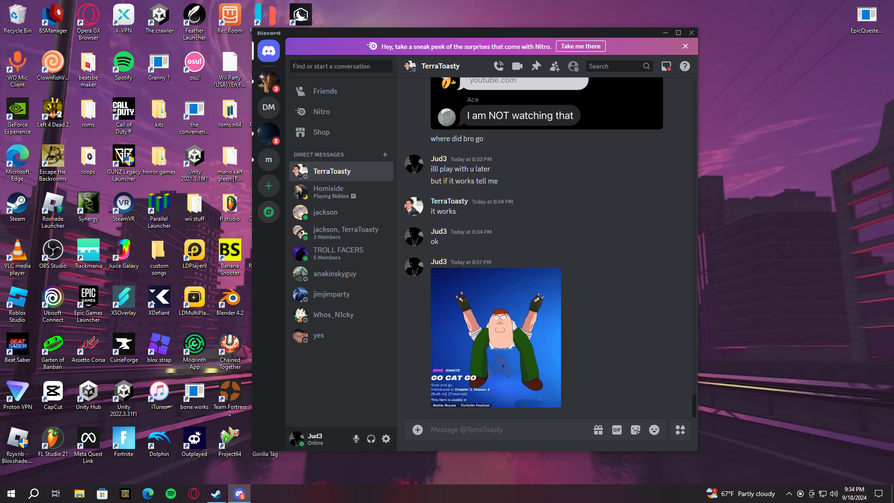The image size is (894, 503).
Task: Click the Take me there button
Action: coord(581,46)
